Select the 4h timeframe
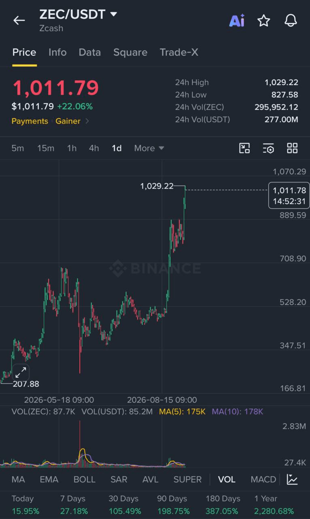310x519 pixels. pyautogui.click(x=94, y=148)
